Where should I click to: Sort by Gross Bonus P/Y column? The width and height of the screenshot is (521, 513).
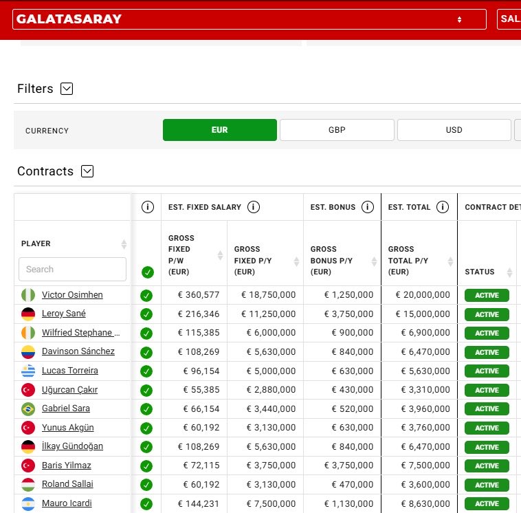[374, 261]
